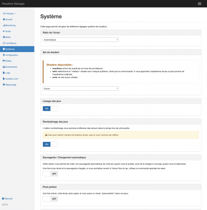Click the Accueil home icon
This screenshot has height=210, width=207.
(x=4, y=19)
